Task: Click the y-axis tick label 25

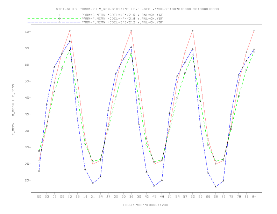Action: click(x=27, y=164)
